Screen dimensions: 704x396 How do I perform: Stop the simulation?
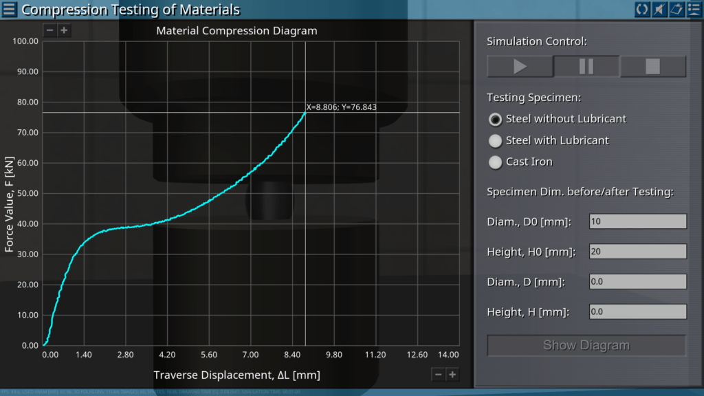[x=652, y=67]
